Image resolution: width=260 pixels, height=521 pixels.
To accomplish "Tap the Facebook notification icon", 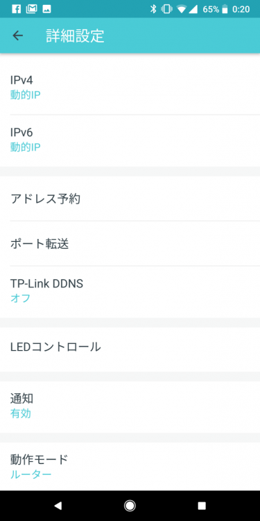I will point(16,9).
